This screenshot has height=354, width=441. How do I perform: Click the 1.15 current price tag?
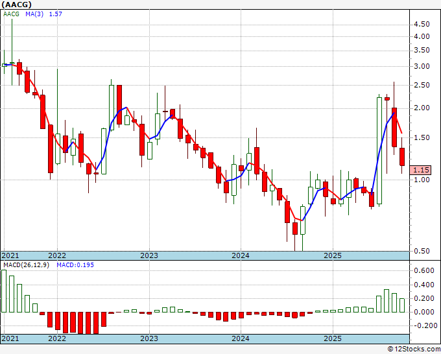420,170
